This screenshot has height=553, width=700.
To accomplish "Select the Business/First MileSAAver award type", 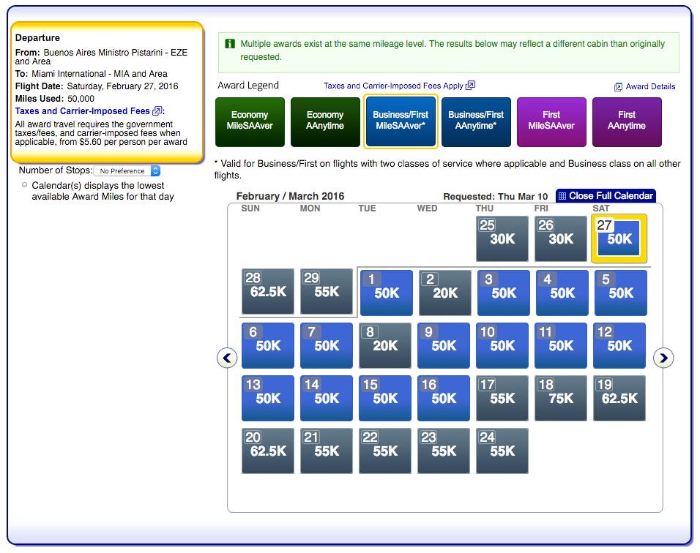I will coord(401,121).
